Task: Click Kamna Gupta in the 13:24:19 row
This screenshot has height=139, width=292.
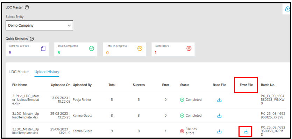Action: point(83,131)
